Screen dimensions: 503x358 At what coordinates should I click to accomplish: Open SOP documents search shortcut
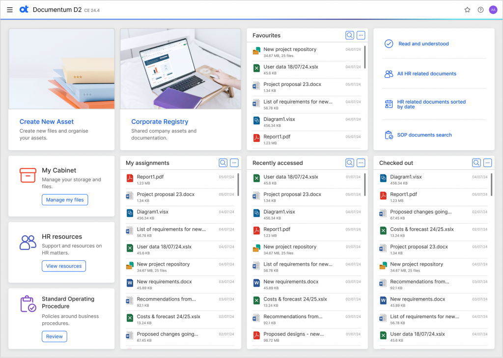[x=424, y=135]
